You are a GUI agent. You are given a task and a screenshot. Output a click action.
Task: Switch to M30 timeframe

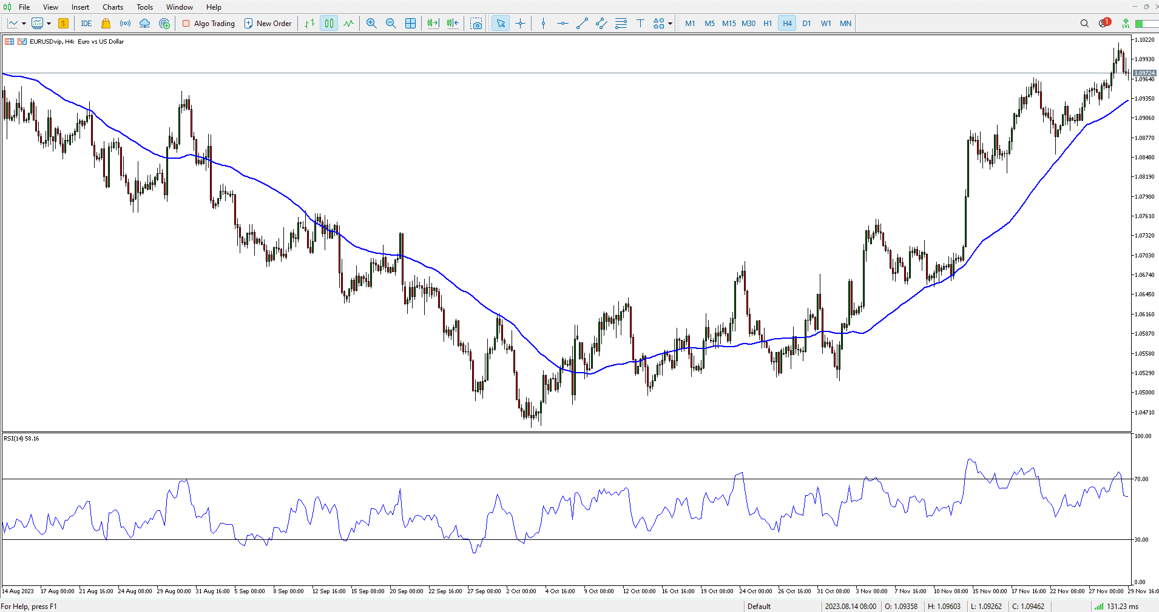pyautogui.click(x=748, y=24)
